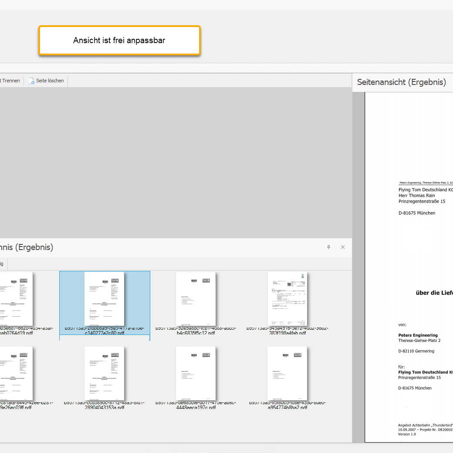This screenshot has height=453, width=453.
Task: Pin the Ergebnis thumbnail panel
Action: click(329, 247)
